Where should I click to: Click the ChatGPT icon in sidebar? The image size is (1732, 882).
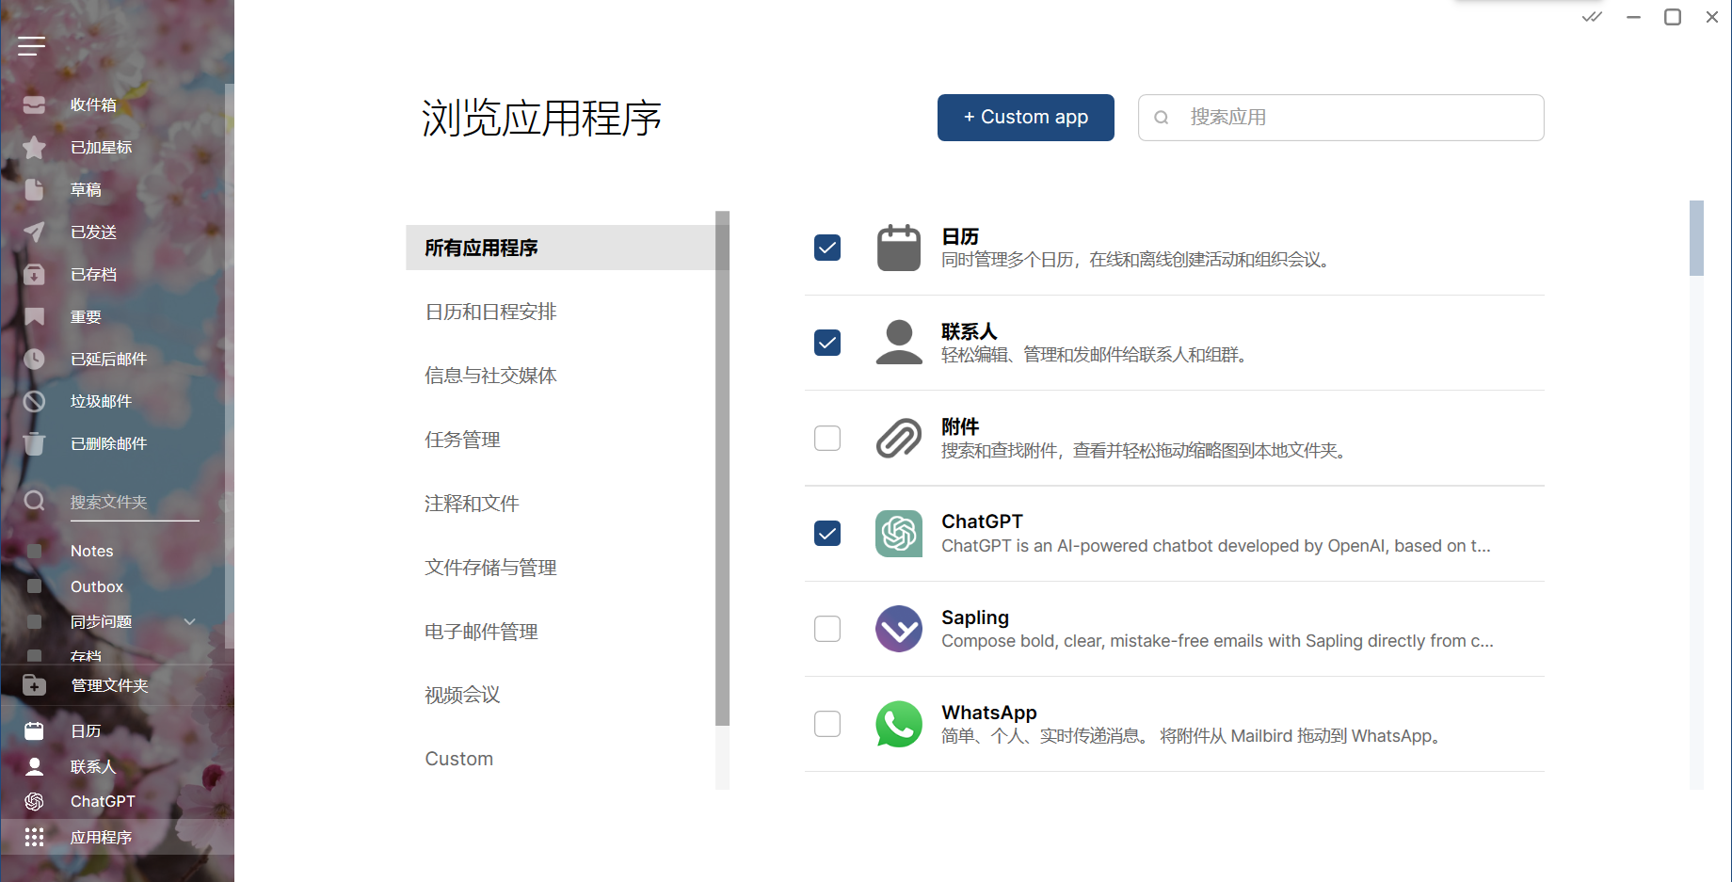[34, 802]
